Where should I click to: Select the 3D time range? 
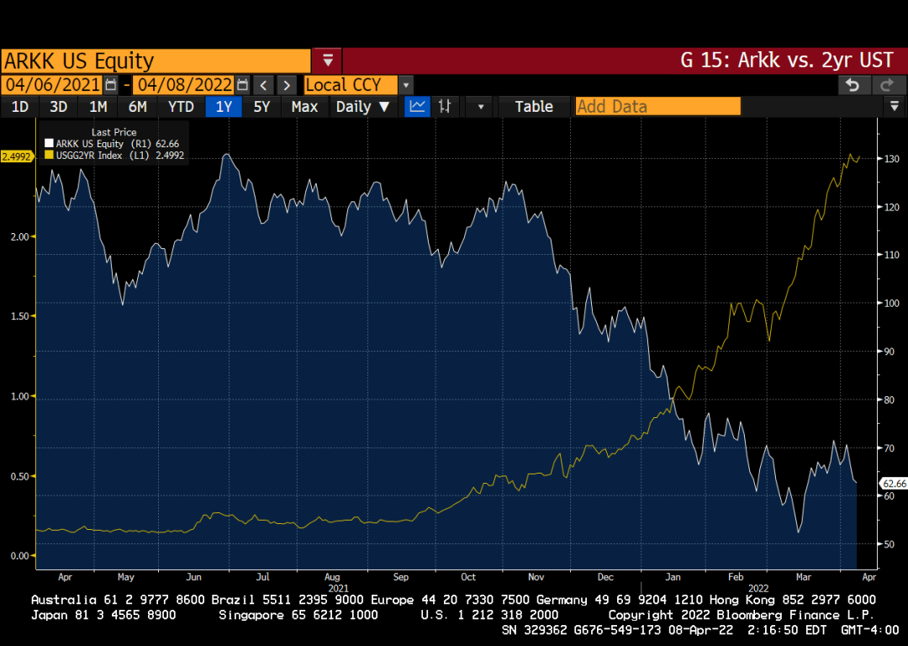(58, 107)
